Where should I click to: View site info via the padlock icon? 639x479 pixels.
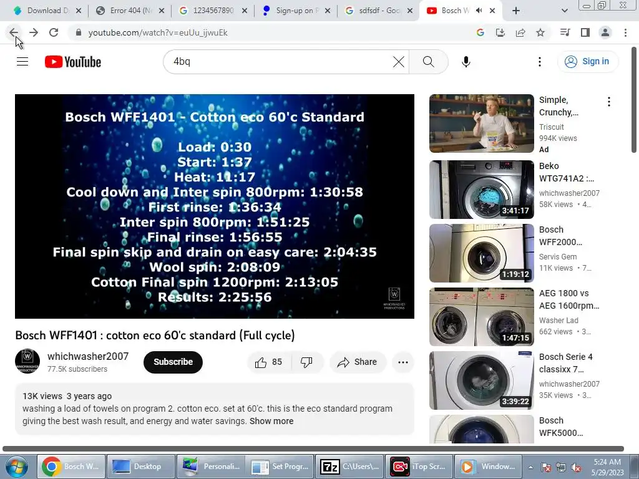tap(79, 32)
